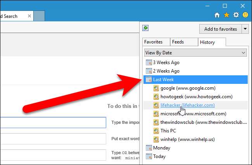The height and width of the screenshot is (165, 252).
Task: Click calendar icon beside Last Week
Action: 148,79
